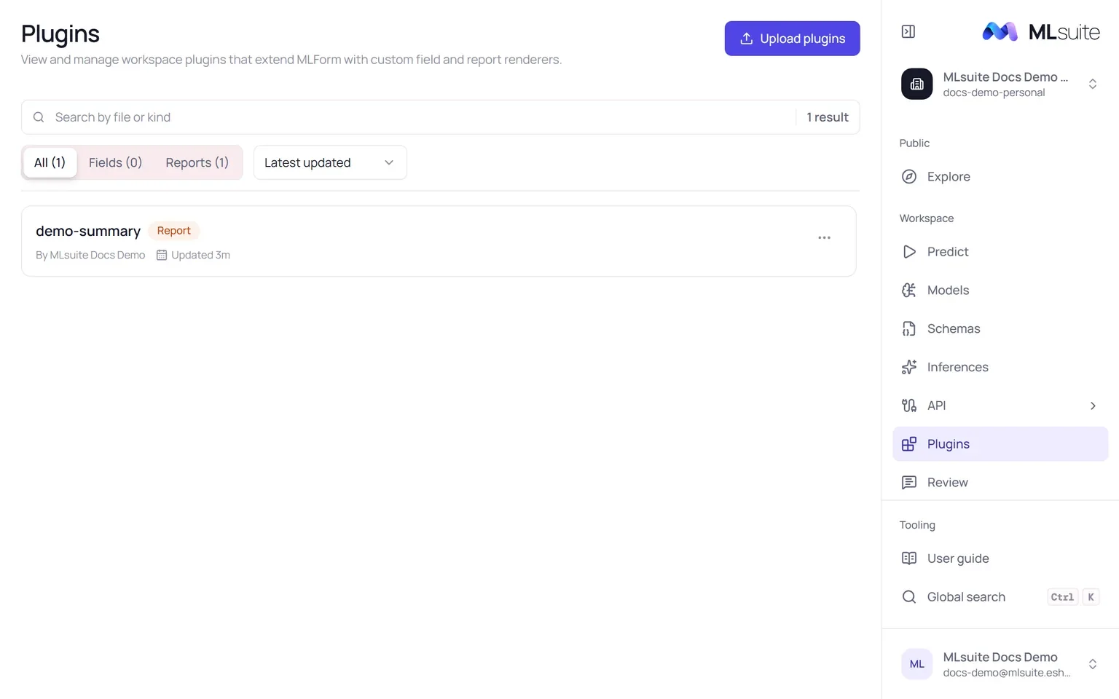Click the Report badge on demo-summary

tap(173, 231)
